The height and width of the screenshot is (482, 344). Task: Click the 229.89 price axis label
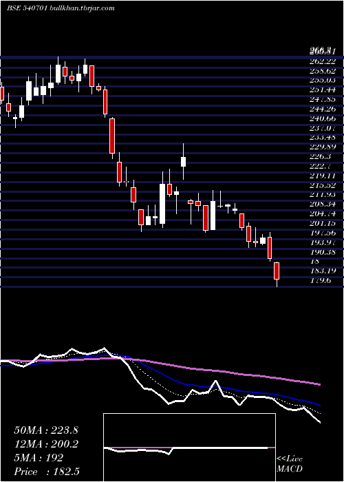click(322, 147)
